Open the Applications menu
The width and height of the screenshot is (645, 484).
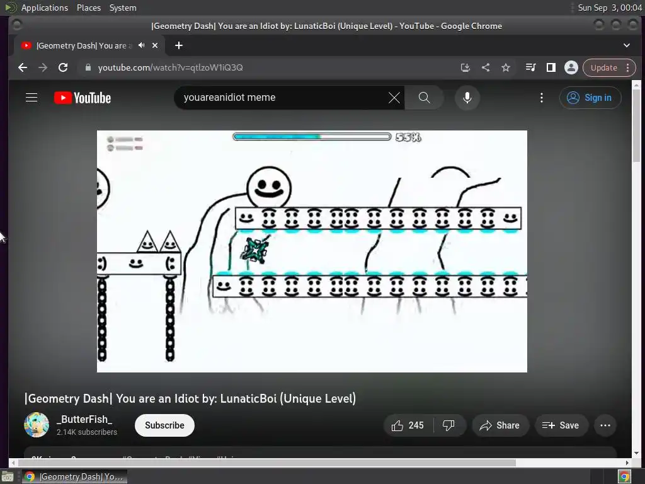pyautogui.click(x=45, y=8)
